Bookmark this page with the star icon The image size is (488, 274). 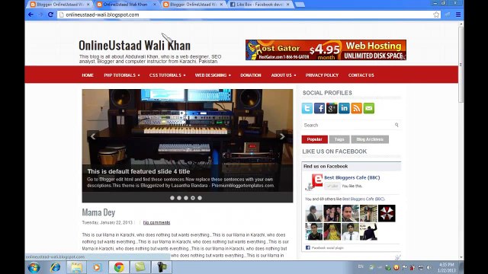click(x=436, y=14)
